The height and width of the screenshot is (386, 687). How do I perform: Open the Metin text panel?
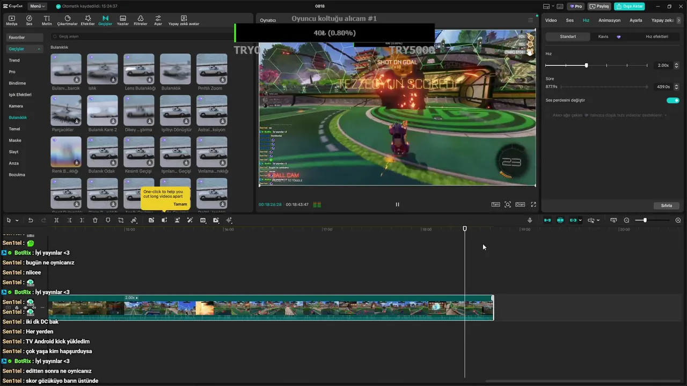coord(47,20)
